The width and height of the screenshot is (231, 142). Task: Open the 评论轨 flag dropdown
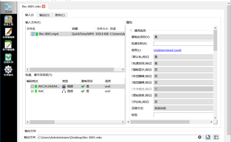pyautogui.click(x=184, y=102)
